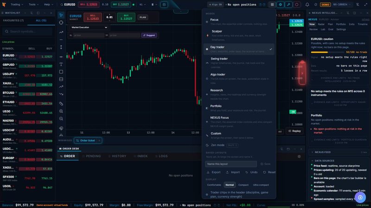Select GBPUSD row in watchlist
371x208 pixels.
point(27,66)
